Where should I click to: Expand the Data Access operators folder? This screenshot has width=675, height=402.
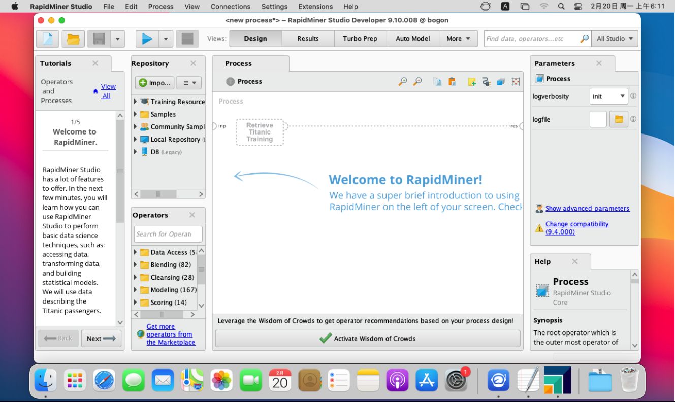pyautogui.click(x=136, y=252)
